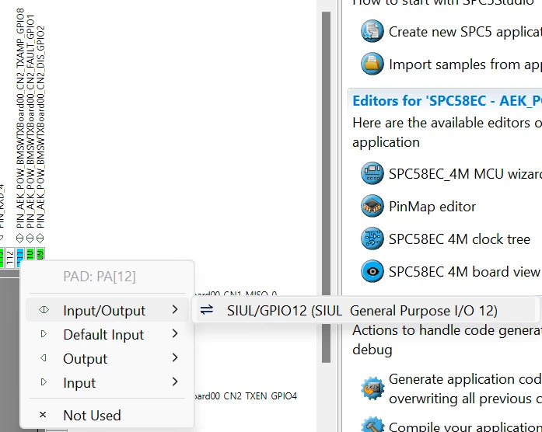Click the SPC58EC 4M board view eye icon

coord(372,271)
